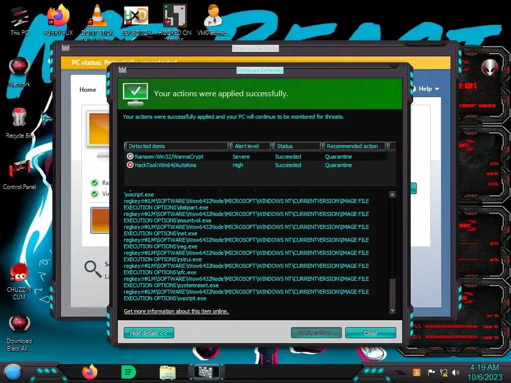The image size is (511, 383).
Task: Open the SEX EDITOR HxD shortcut
Action: click(x=136, y=20)
